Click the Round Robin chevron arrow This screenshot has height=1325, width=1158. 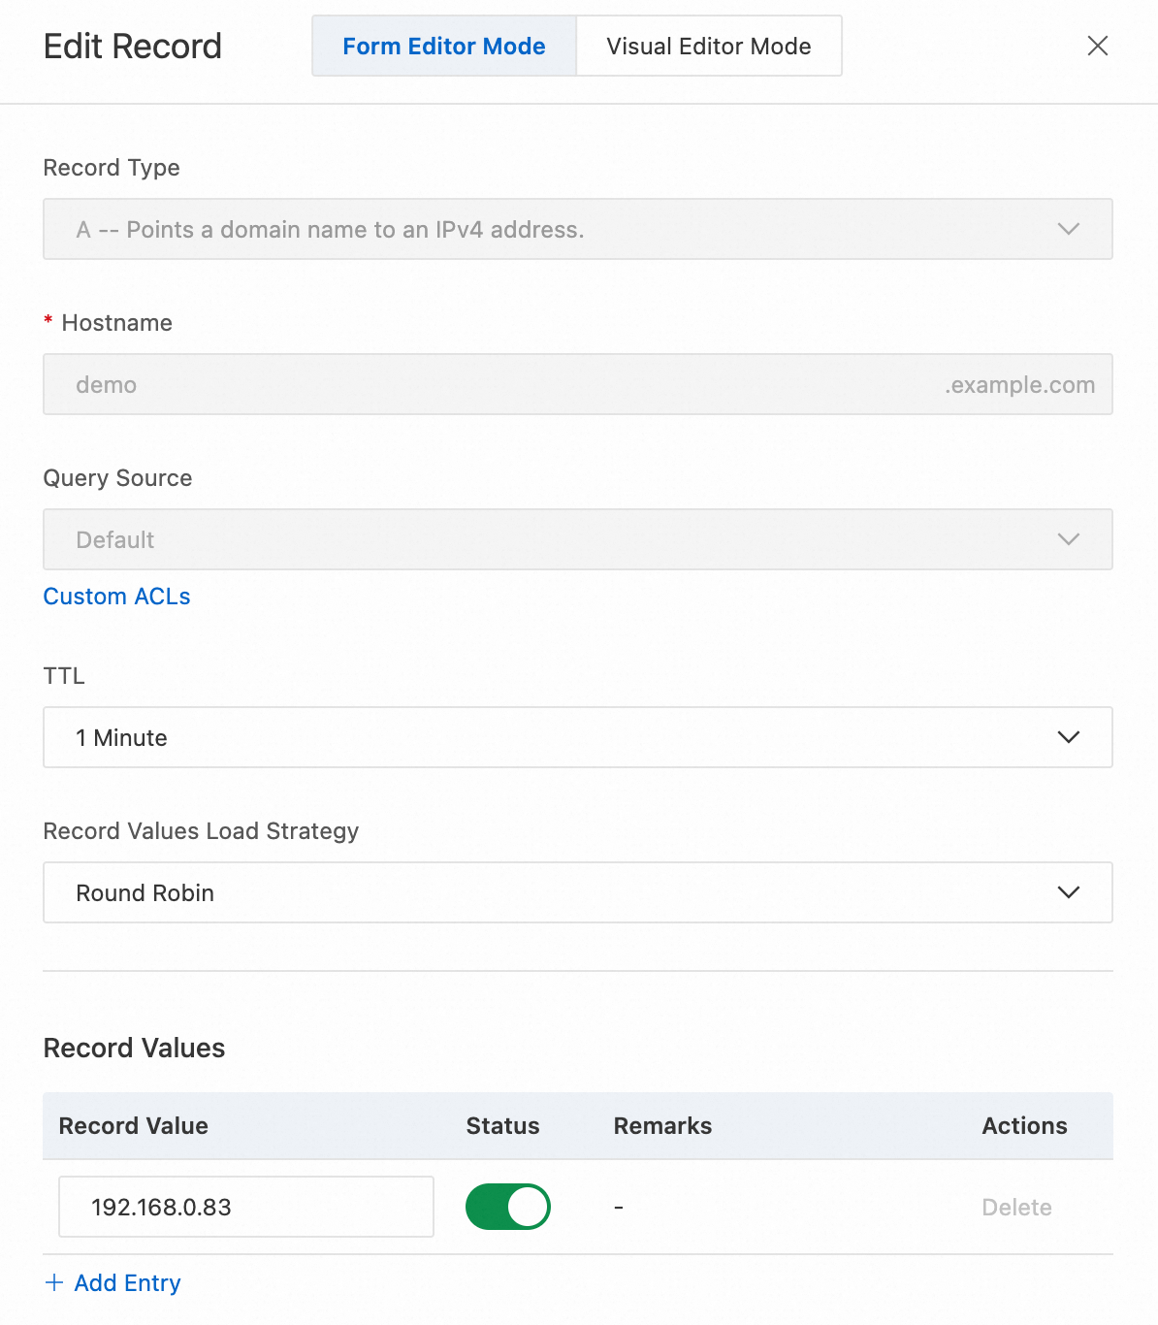tap(1068, 892)
